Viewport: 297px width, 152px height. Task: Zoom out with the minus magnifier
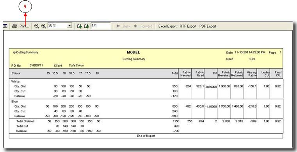click(37, 26)
